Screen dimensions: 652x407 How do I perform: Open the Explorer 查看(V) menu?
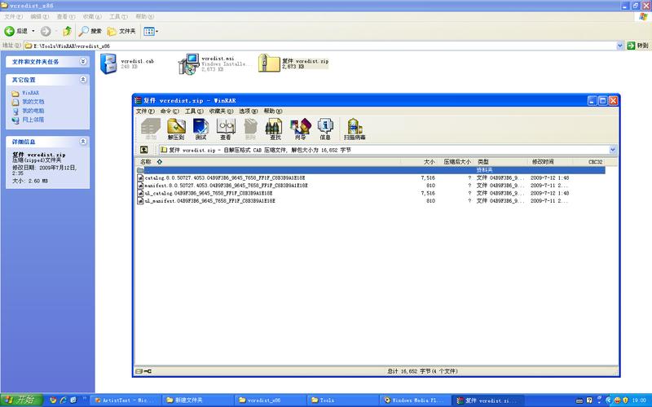66,16
